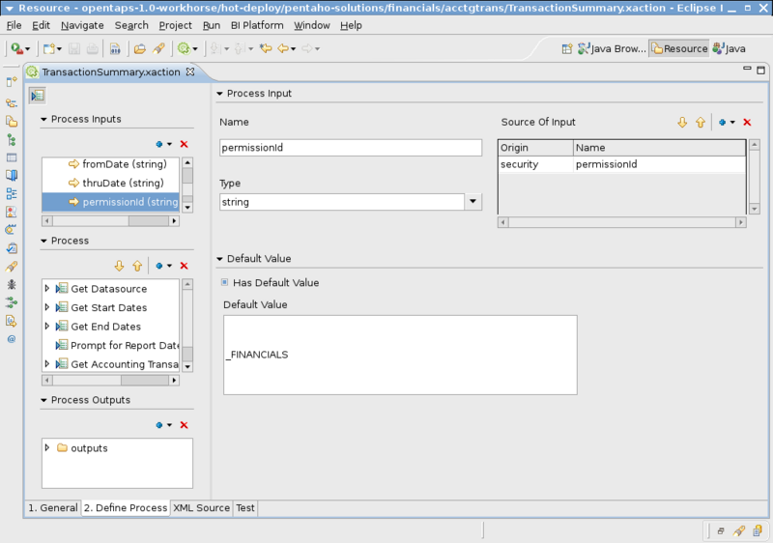Expand the Get Datasource tree node
773x543 pixels.
point(47,288)
